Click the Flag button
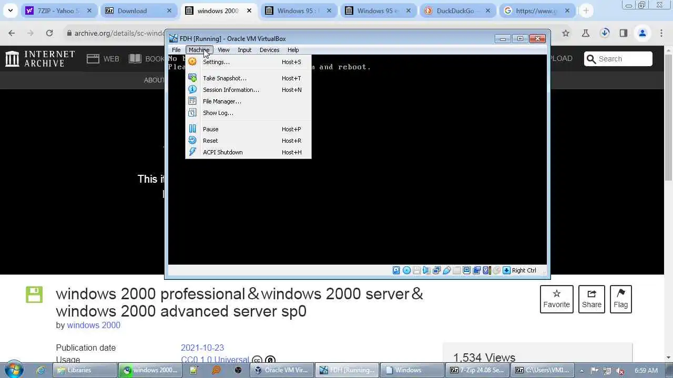The width and height of the screenshot is (673, 378). (620, 299)
